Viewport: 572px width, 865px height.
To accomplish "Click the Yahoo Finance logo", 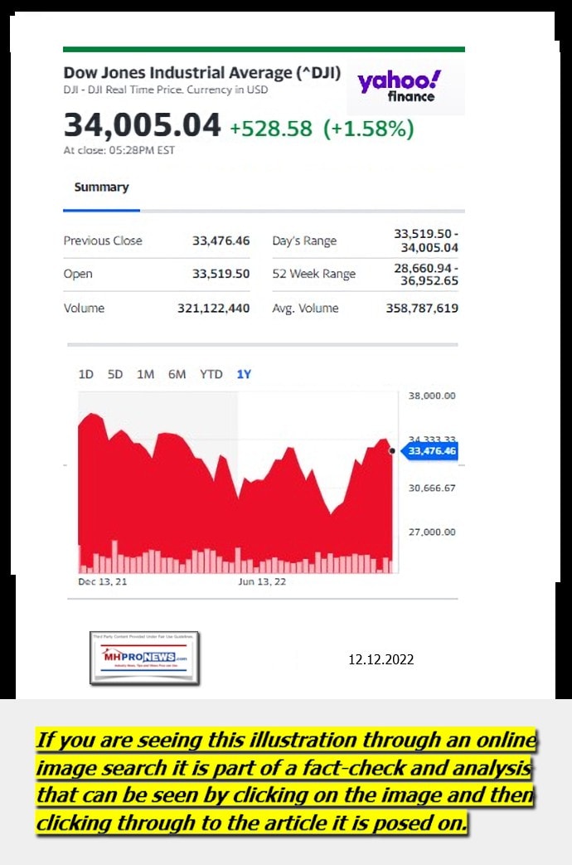I will (x=400, y=87).
